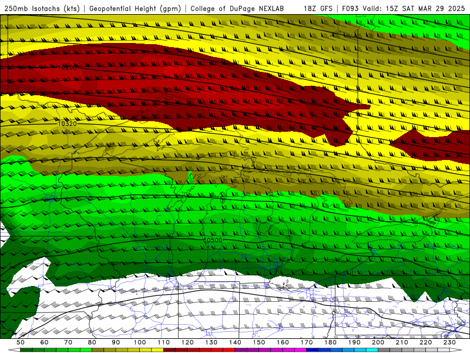The image size is (470, 353).
Task: Click the dark blue swatch right of 170 tick
Action: coord(313,350)
